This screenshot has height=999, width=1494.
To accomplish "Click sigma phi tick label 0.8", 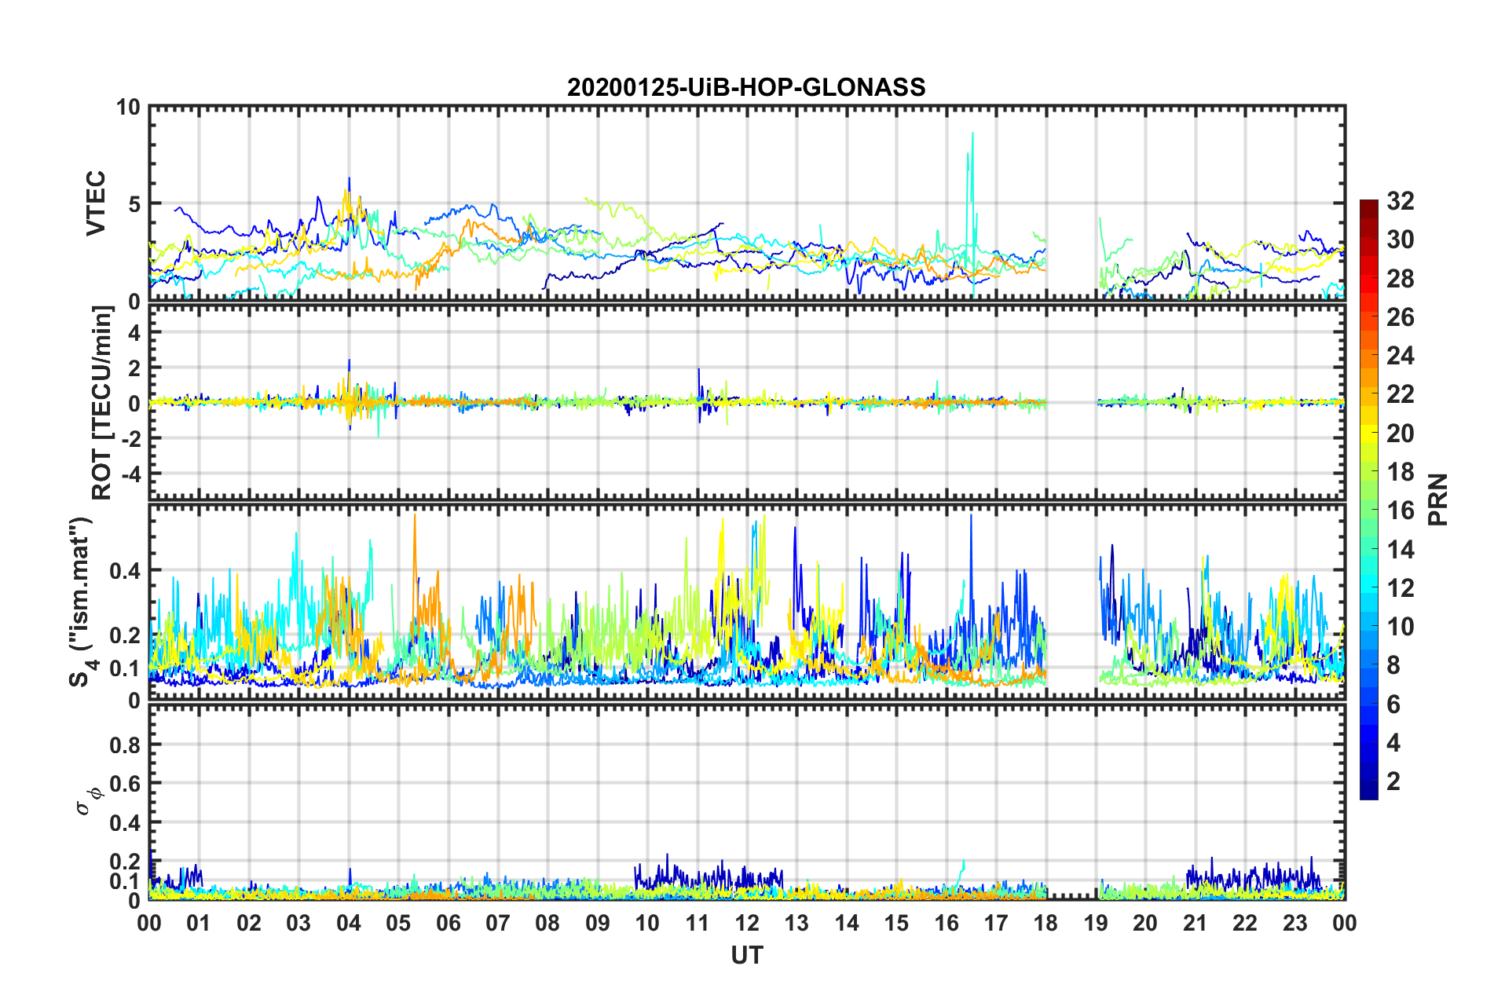I will (x=125, y=745).
